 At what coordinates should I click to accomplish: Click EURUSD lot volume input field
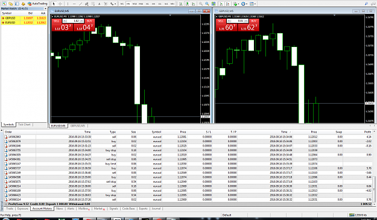click(x=74, y=21)
